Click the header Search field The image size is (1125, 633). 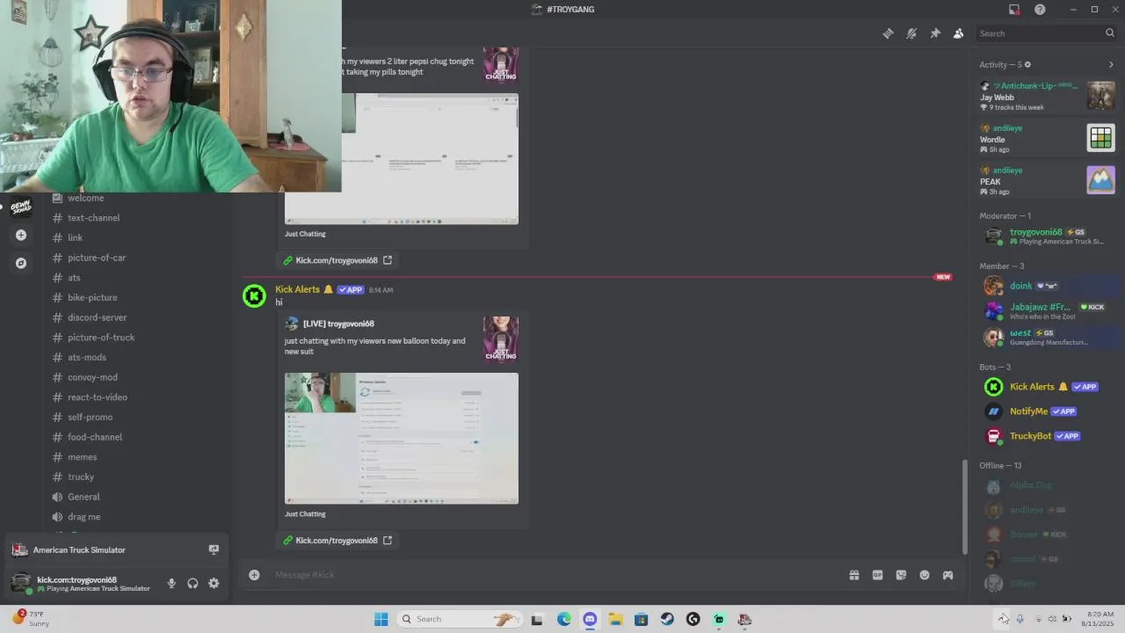[1047, 33]
